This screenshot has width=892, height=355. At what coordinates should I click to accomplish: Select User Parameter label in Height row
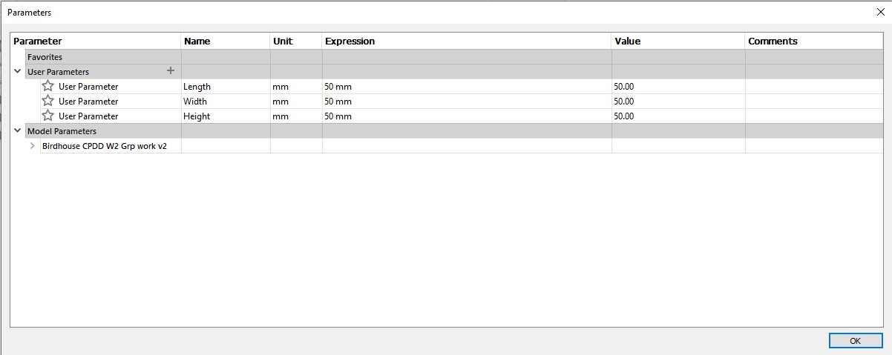[x=88, y=116]
